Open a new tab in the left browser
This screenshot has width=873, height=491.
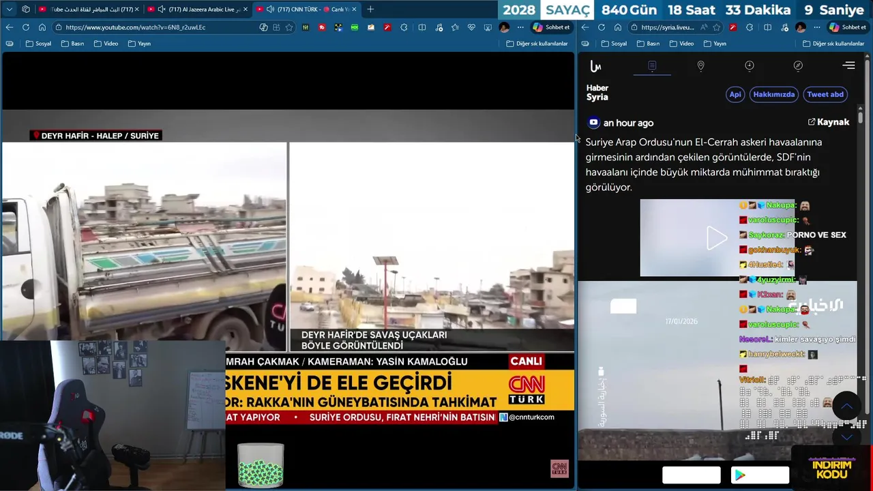pyautogui.click(x=370, y=9)
